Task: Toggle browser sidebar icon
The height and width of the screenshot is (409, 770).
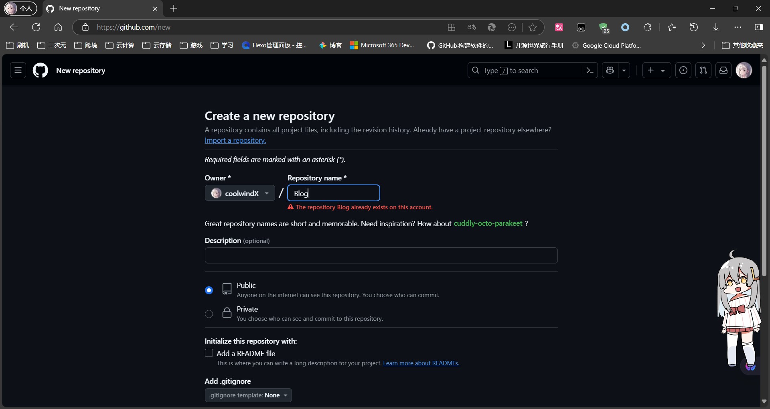Action: coord(759,27)
